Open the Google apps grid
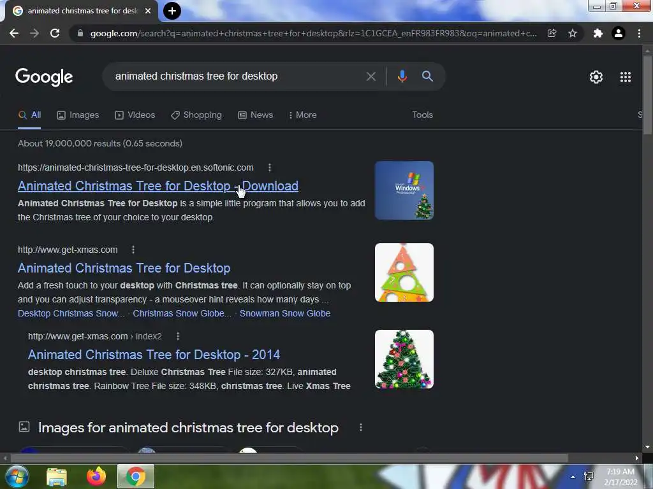 tap(626, 77)
